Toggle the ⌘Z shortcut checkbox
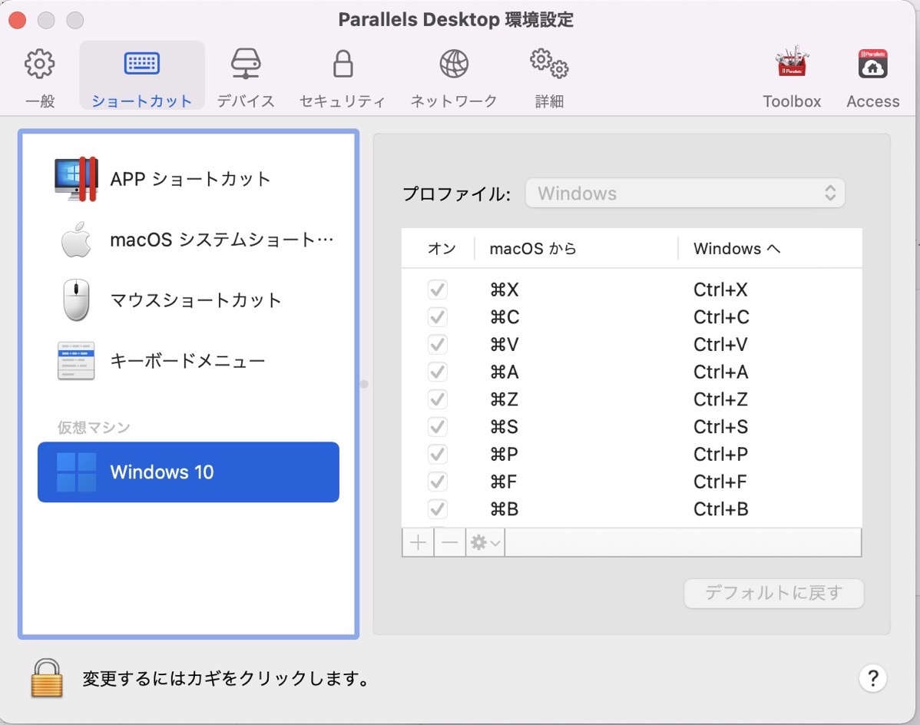 [437, 399]
